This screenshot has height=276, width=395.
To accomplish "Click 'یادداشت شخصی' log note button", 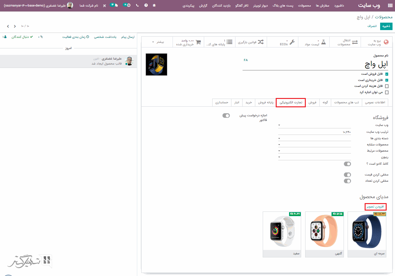I will (105, 37).
